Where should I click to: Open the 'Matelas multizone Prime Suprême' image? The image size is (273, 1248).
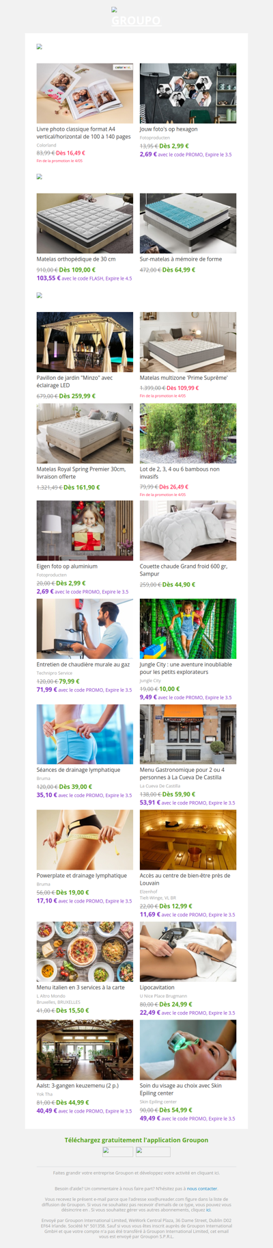pos(188,342)
